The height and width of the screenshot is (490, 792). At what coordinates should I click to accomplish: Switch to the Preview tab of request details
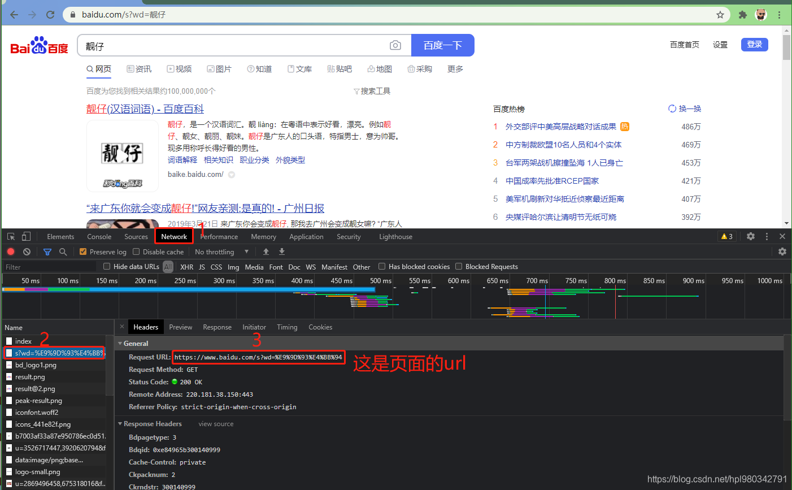point(181,327)
